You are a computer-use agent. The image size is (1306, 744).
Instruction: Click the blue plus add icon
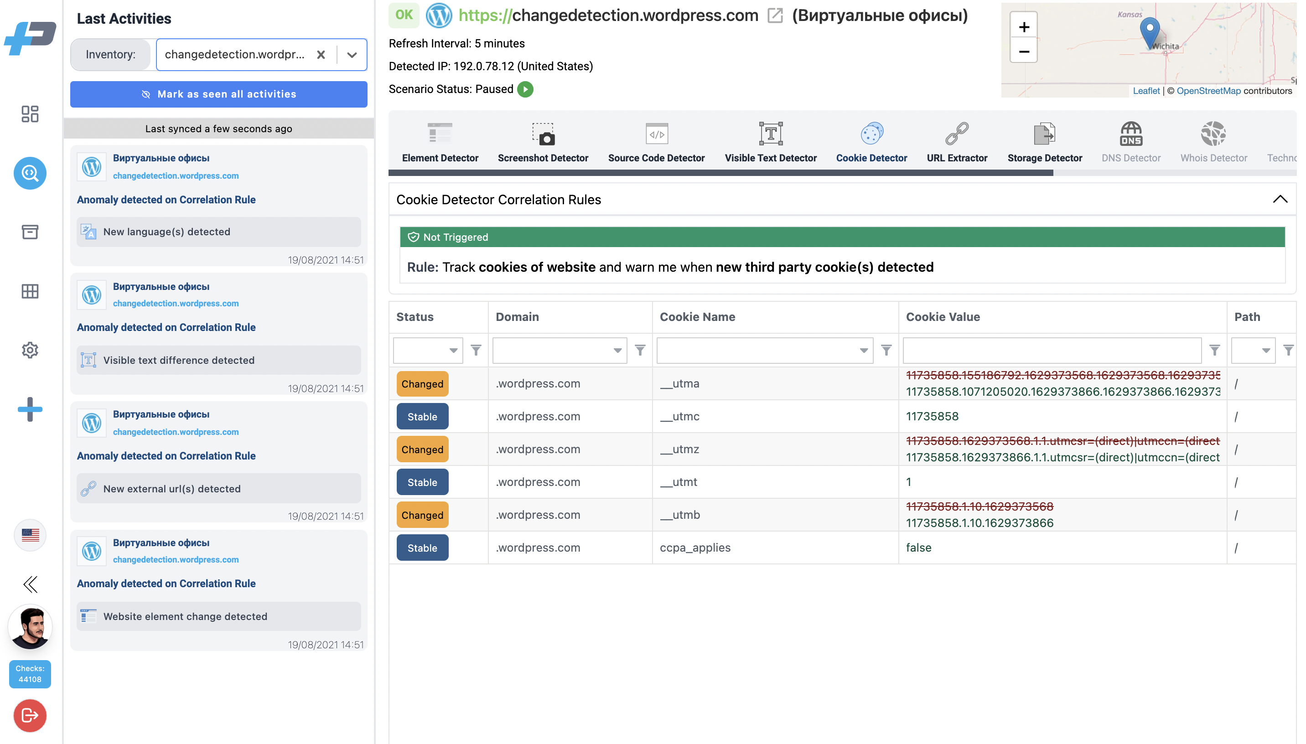pos(30,409)
